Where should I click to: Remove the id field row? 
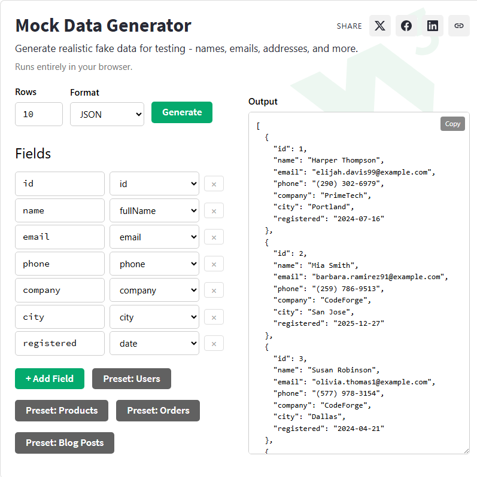tap(214, 184)
